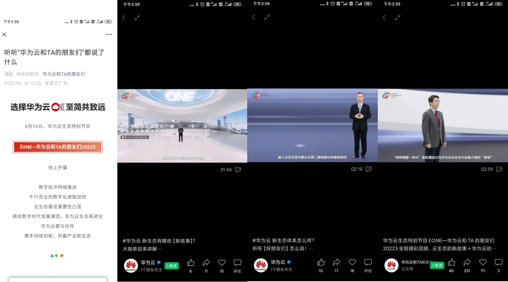Follow 华为云 with the green +关注 button

(171, 265)
